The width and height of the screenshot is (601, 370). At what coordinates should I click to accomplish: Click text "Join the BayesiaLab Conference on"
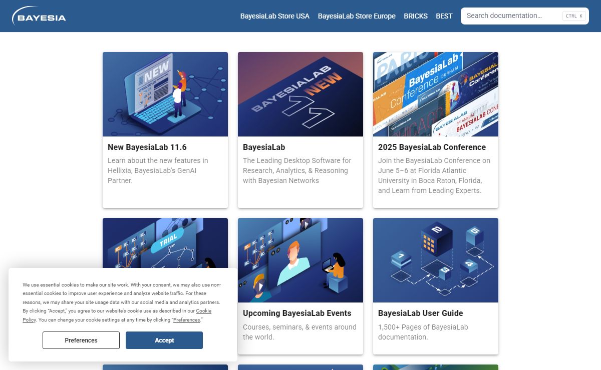(434, 160)
